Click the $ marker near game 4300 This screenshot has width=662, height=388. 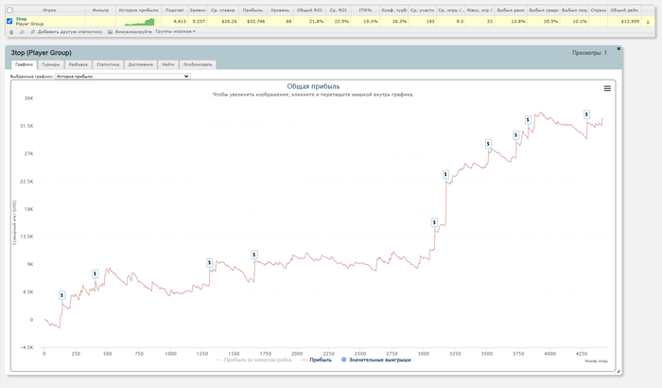[586, 115]
